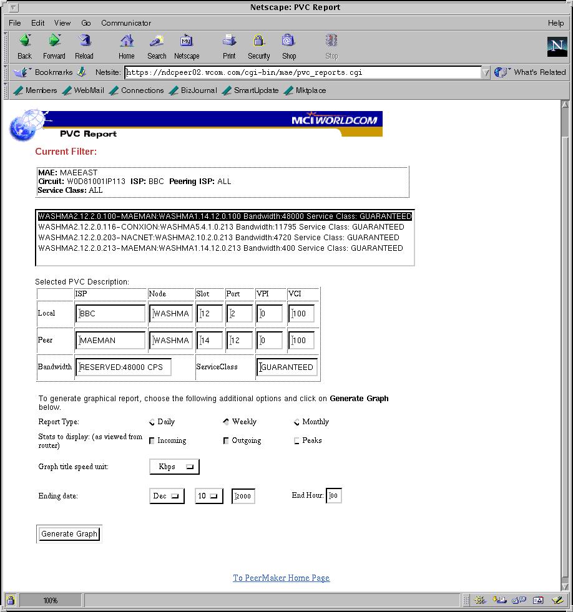Open What's Related icon
The height and width of the screenshot is (612, 573).
click(x=502, y=72)
